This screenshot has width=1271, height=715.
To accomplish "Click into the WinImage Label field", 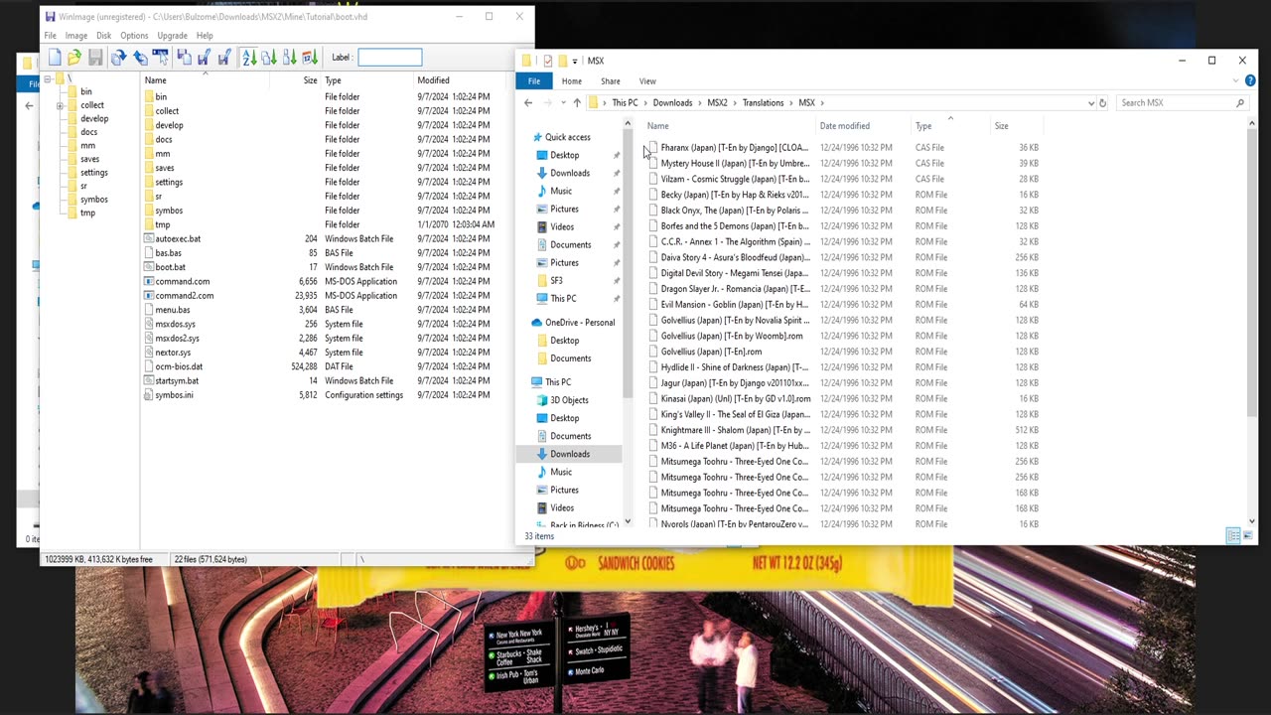I will coord(389,58).
